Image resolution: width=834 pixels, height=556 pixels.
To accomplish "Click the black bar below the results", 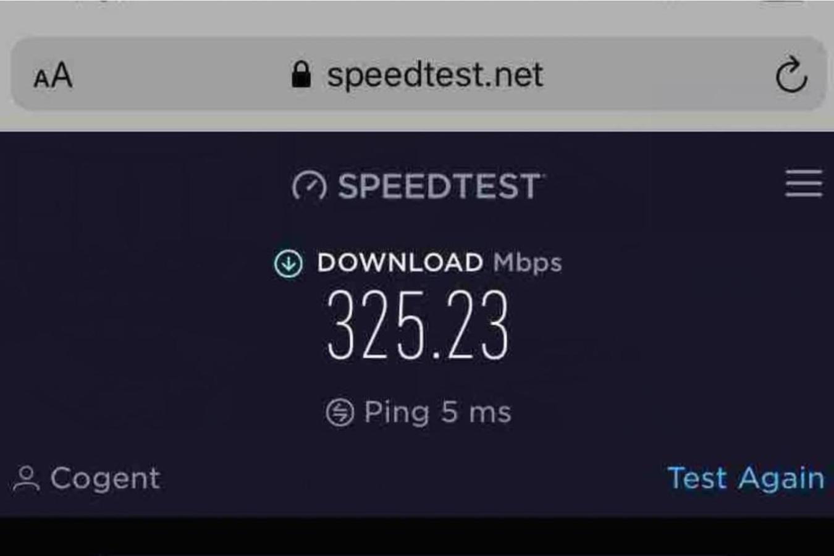I will (x=417, y=536).
